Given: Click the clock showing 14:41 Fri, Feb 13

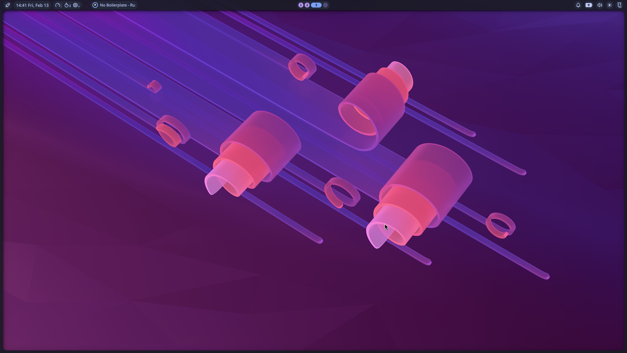Looking at the screenshot, I should pos(32,5).
